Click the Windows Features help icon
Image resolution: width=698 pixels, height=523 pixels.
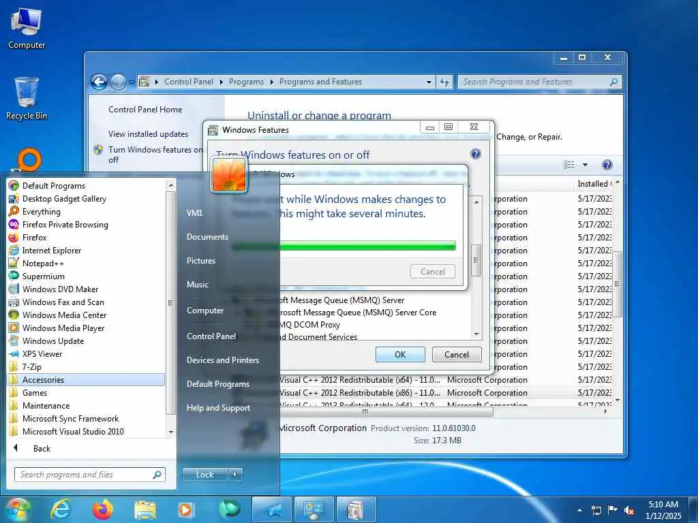475,154
